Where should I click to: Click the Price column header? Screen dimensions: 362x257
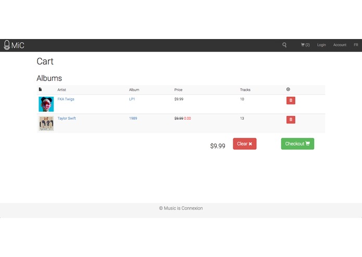pyautogui.click(x=178, y=89)
